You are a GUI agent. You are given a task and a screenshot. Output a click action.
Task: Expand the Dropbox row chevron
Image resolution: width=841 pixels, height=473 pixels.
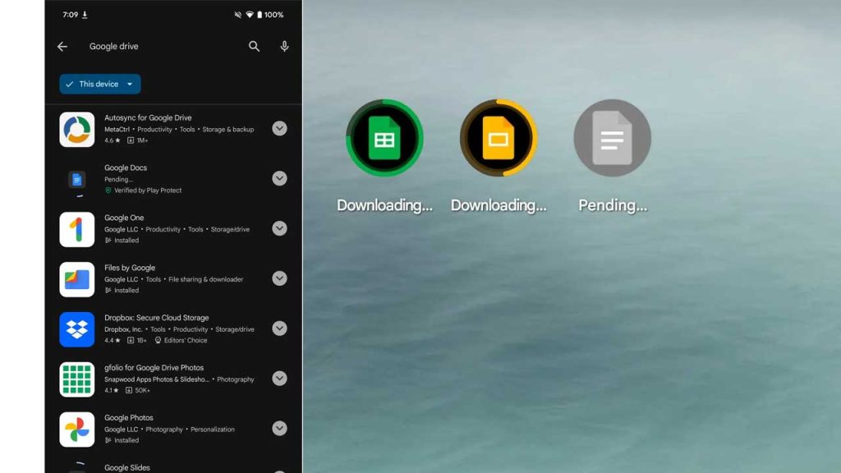click(x=279, y=328)
